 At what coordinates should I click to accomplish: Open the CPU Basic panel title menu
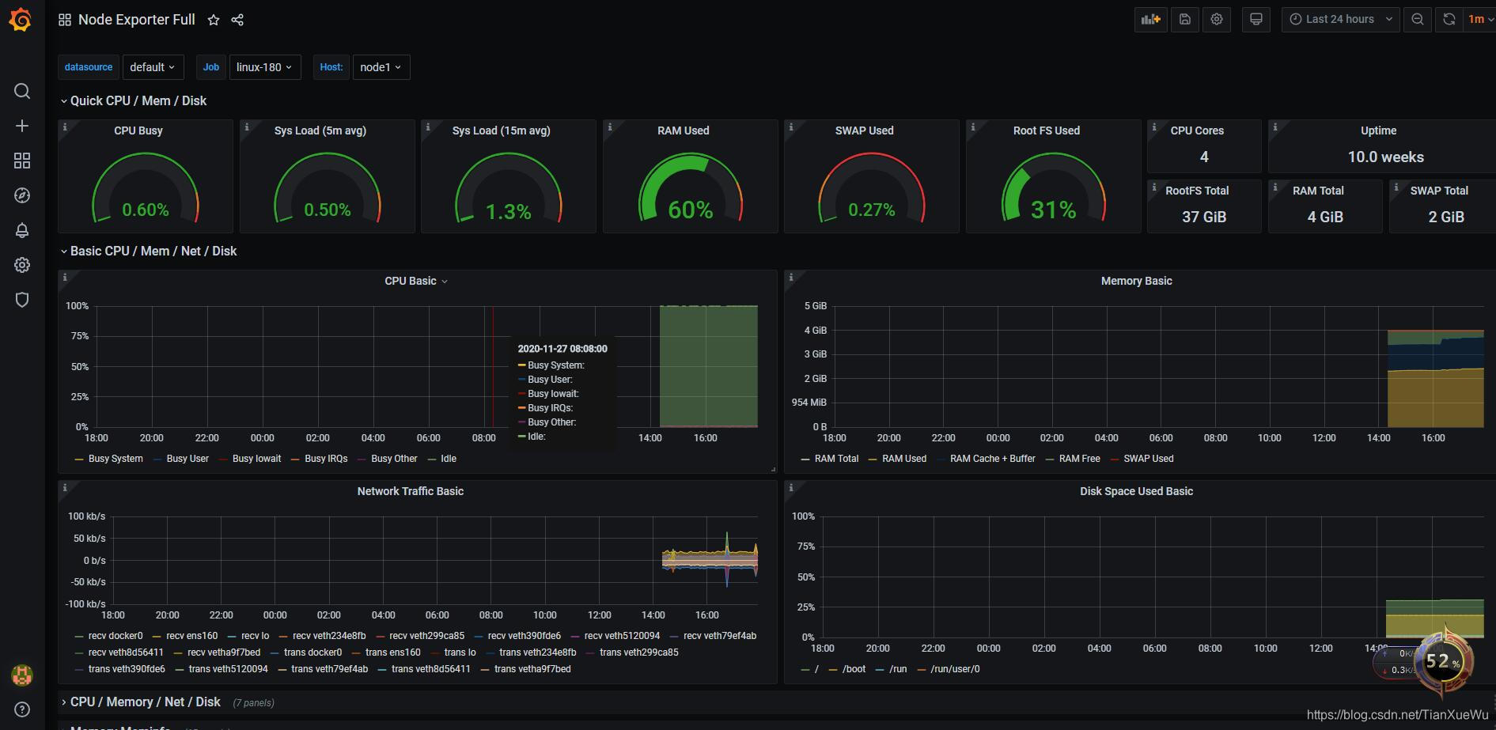(x=416, y=282)
